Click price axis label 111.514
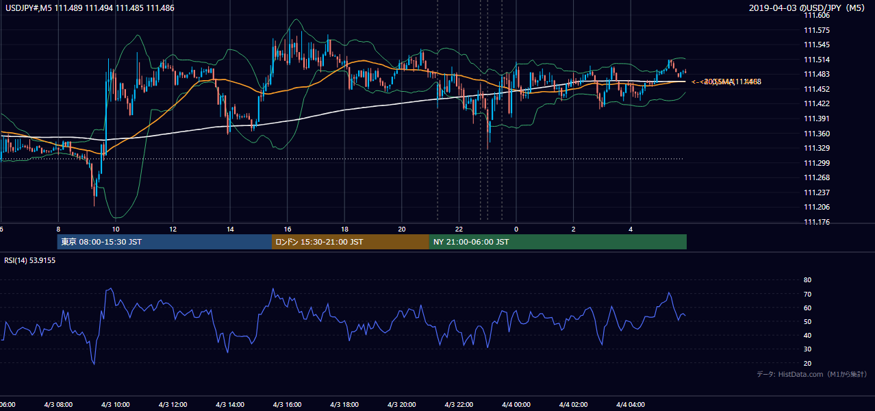The height and width of the screenshot is (411, 875). pyautogui.click(x=816, y=60)
